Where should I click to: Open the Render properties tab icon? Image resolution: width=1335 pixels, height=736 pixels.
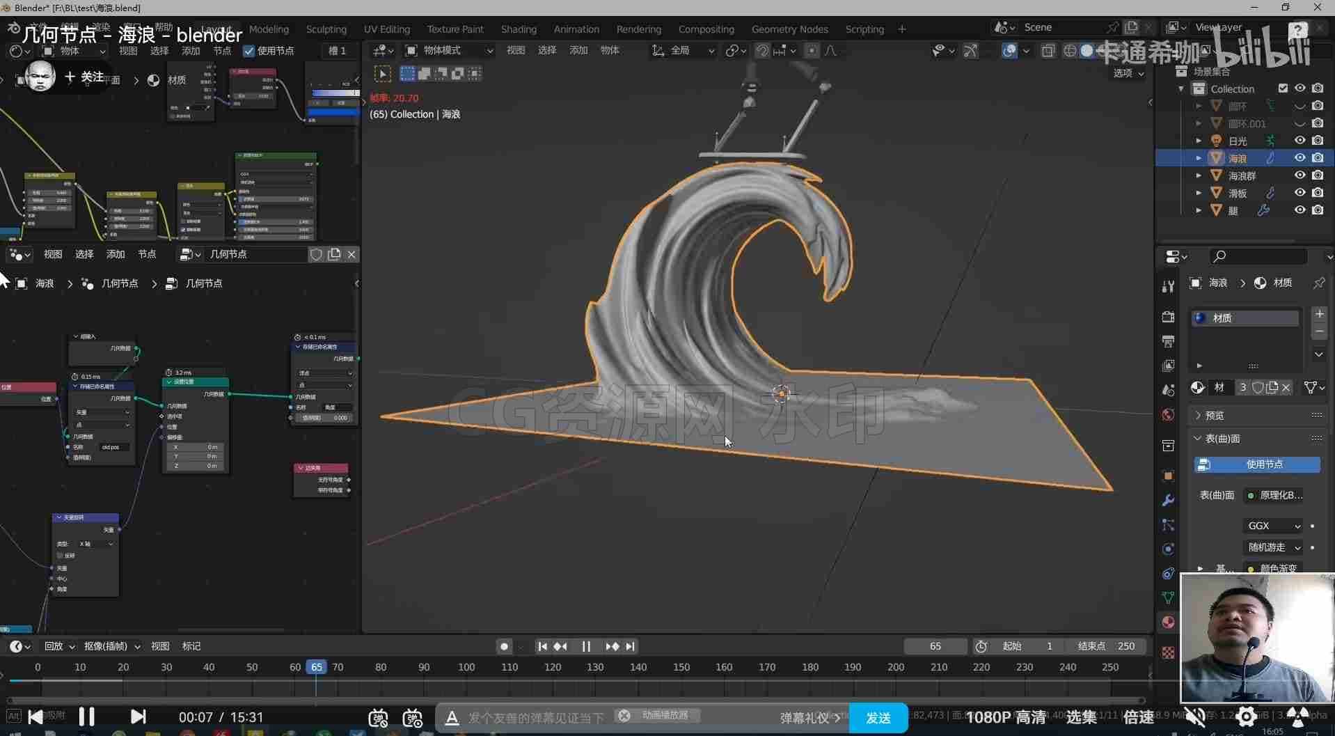coord(1168,317)
